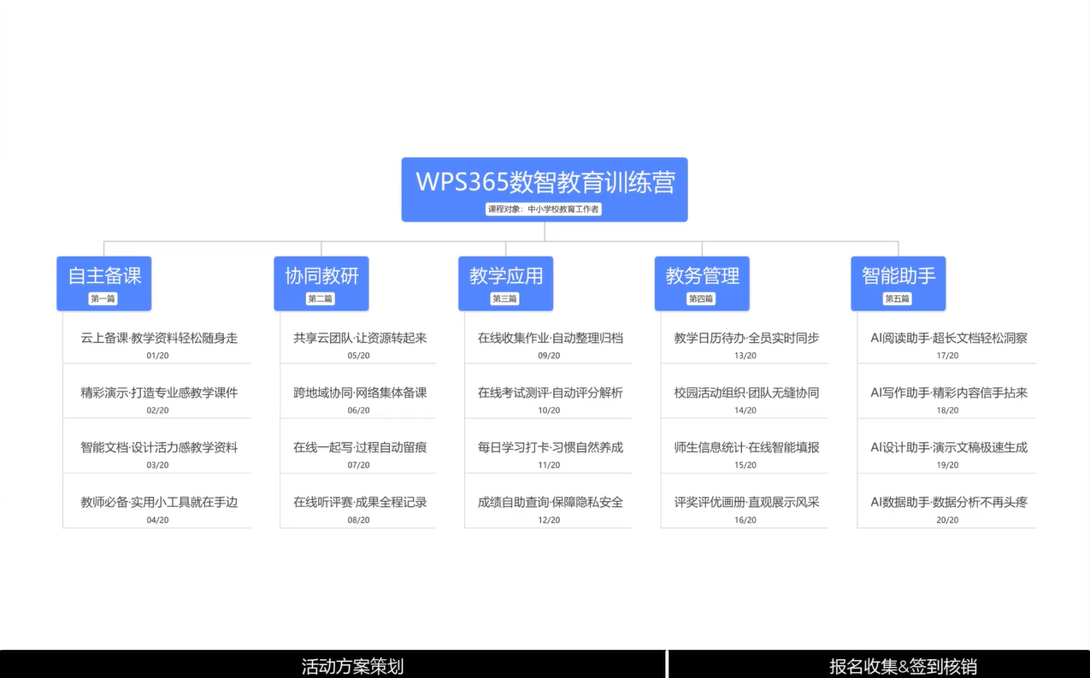Click the 教学应用 branch node
Image resolution: width=1090 pixels, height=678 pixels.
coord(505,275)
